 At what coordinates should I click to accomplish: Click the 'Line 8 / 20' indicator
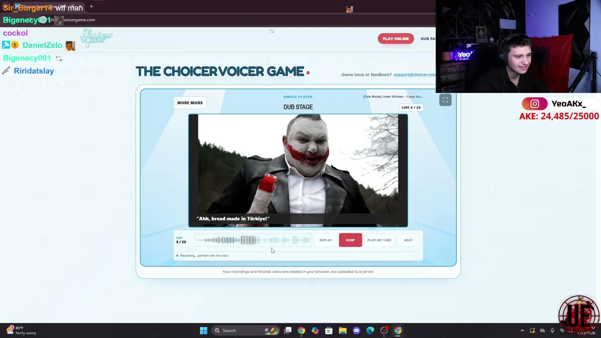pyautogui.click(x=411, y=108)
